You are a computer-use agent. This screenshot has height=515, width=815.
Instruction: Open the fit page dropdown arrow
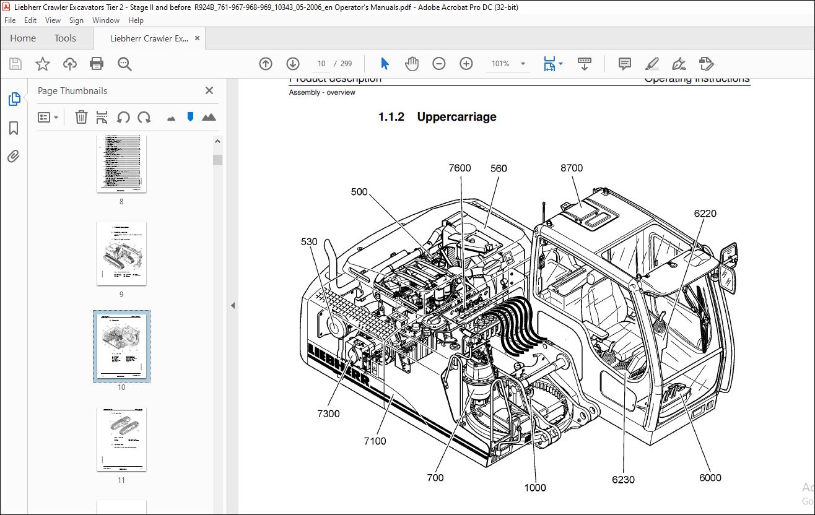(x=561, y=63)
